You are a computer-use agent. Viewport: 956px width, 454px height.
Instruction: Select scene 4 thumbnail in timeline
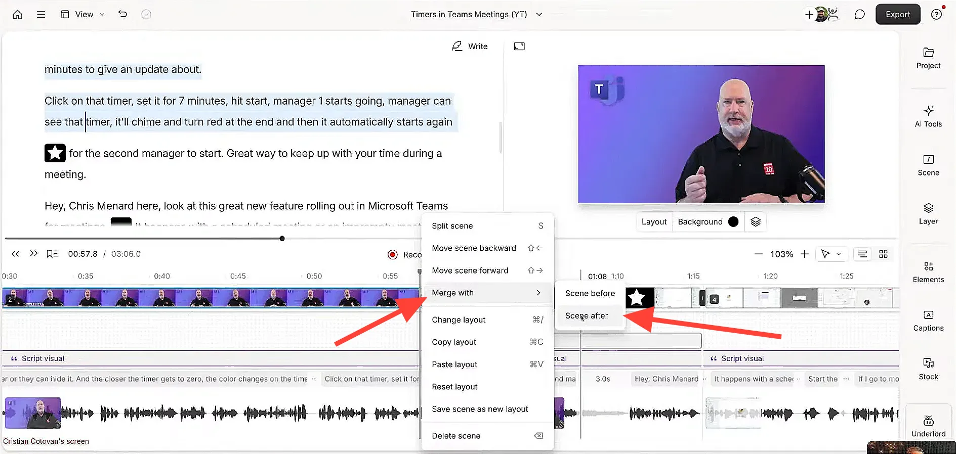coord(724,298)
